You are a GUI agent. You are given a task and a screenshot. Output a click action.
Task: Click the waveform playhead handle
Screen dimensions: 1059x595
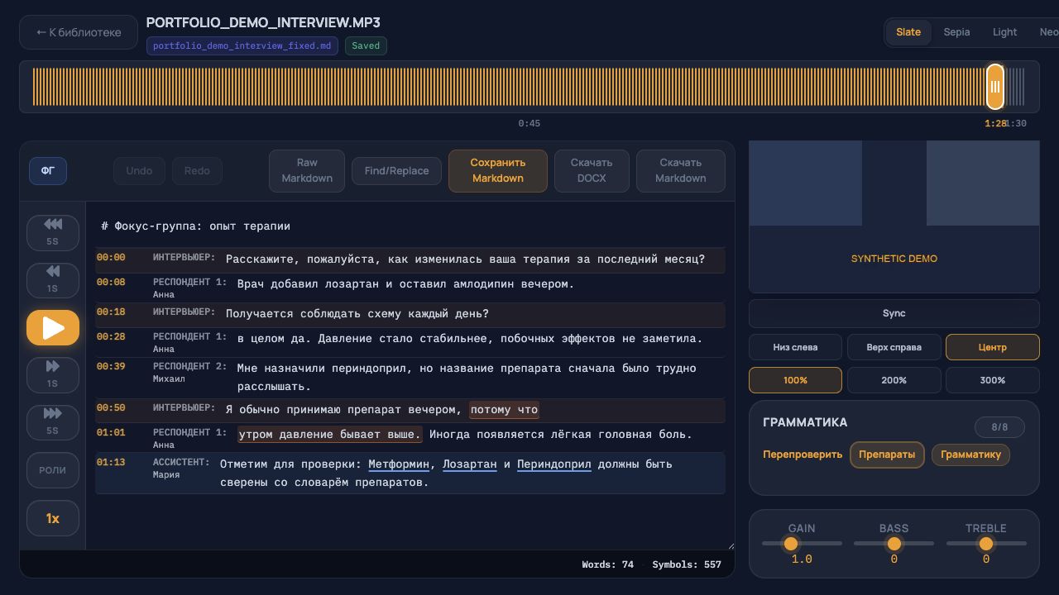(x=995, y=87)
